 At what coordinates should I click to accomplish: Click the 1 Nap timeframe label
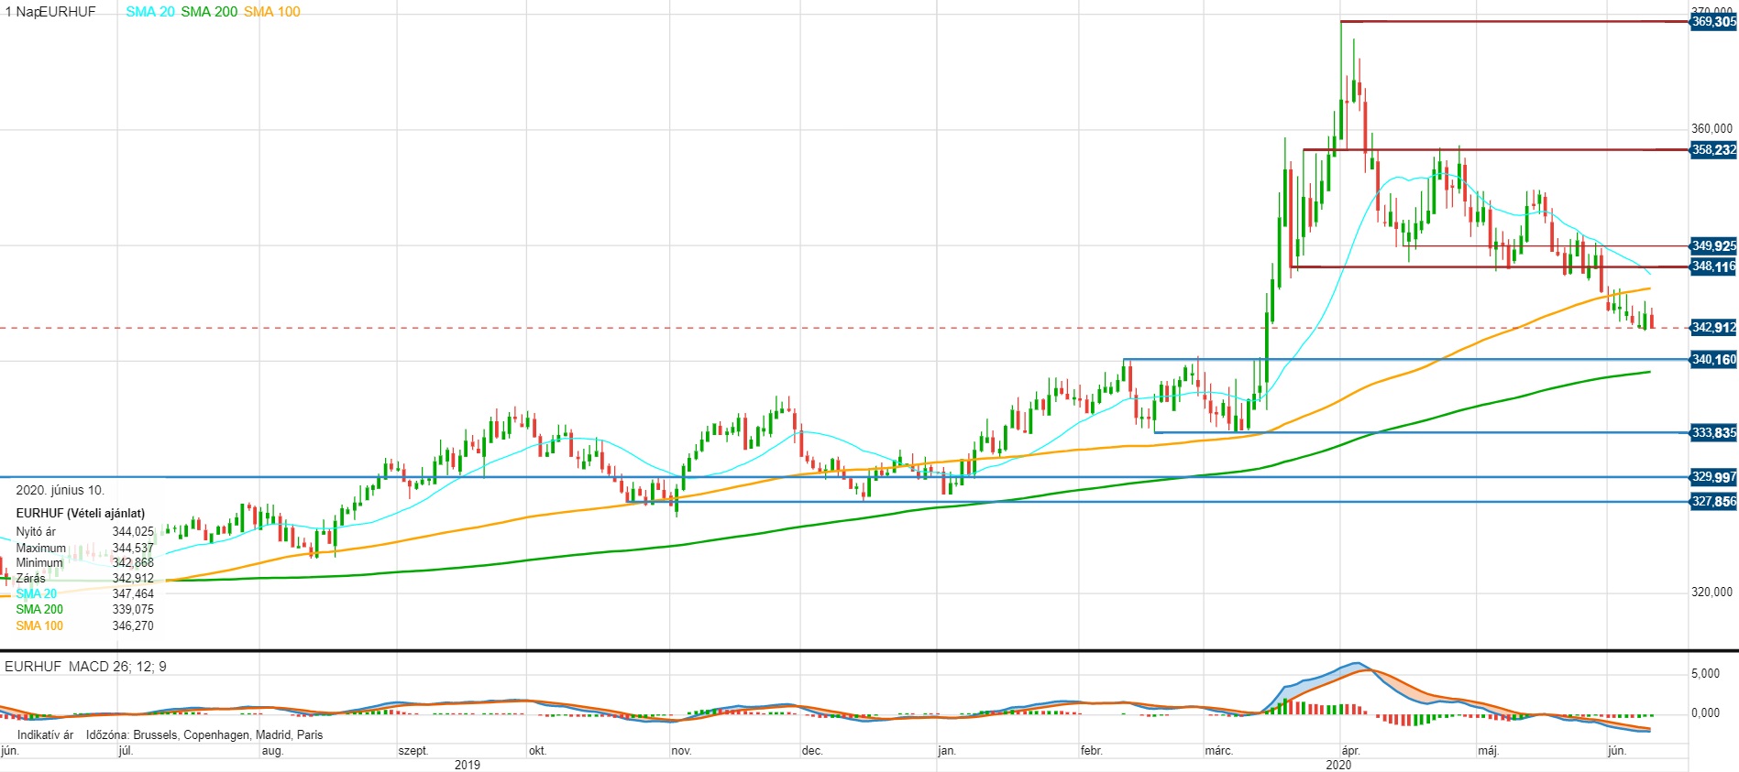(21, 12)
